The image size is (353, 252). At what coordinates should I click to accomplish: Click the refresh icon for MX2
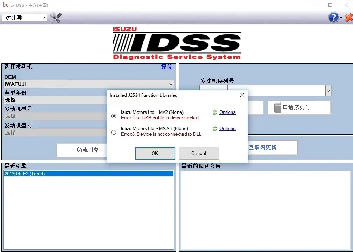[x=215, y=112]
